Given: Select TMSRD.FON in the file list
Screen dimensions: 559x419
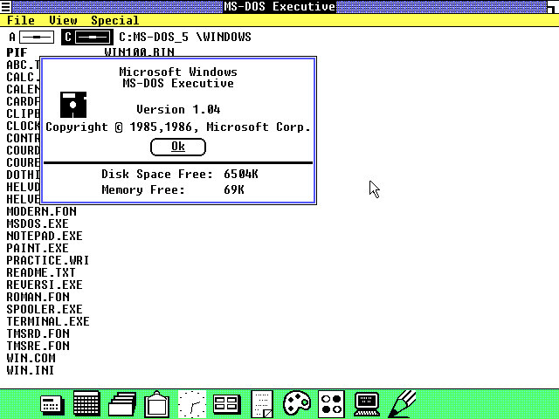Looking at the screenshot, I should pos(38,333).
